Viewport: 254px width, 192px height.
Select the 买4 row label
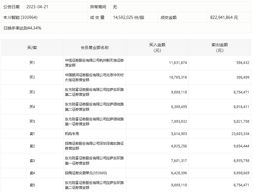point(32,107)
